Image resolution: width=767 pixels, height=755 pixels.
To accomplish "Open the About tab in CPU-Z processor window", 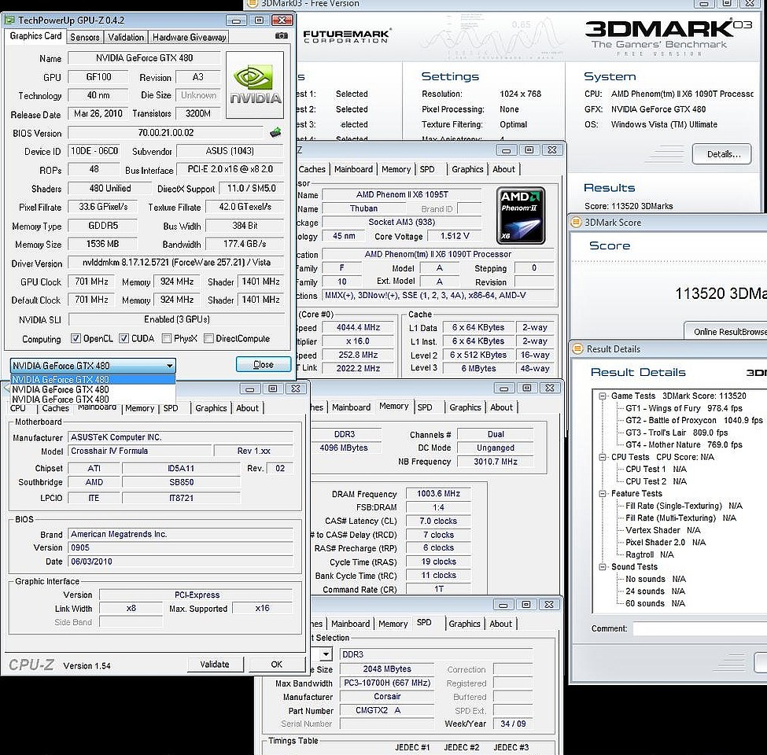I will (x=503, y=169).
